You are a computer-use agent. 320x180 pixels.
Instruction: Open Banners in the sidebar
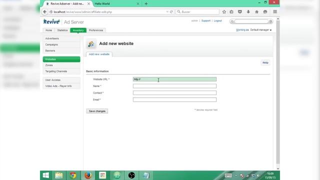(x=61, y=50)
